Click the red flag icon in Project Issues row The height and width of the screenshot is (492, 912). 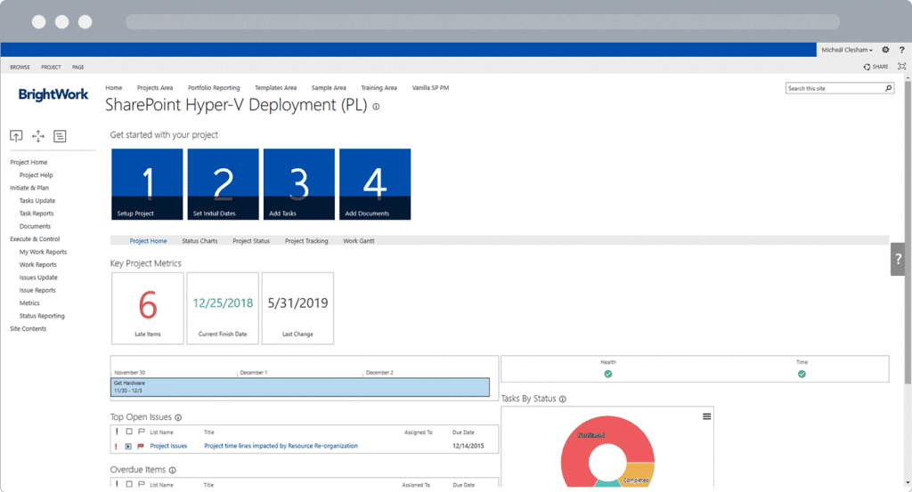coord(140,446)
